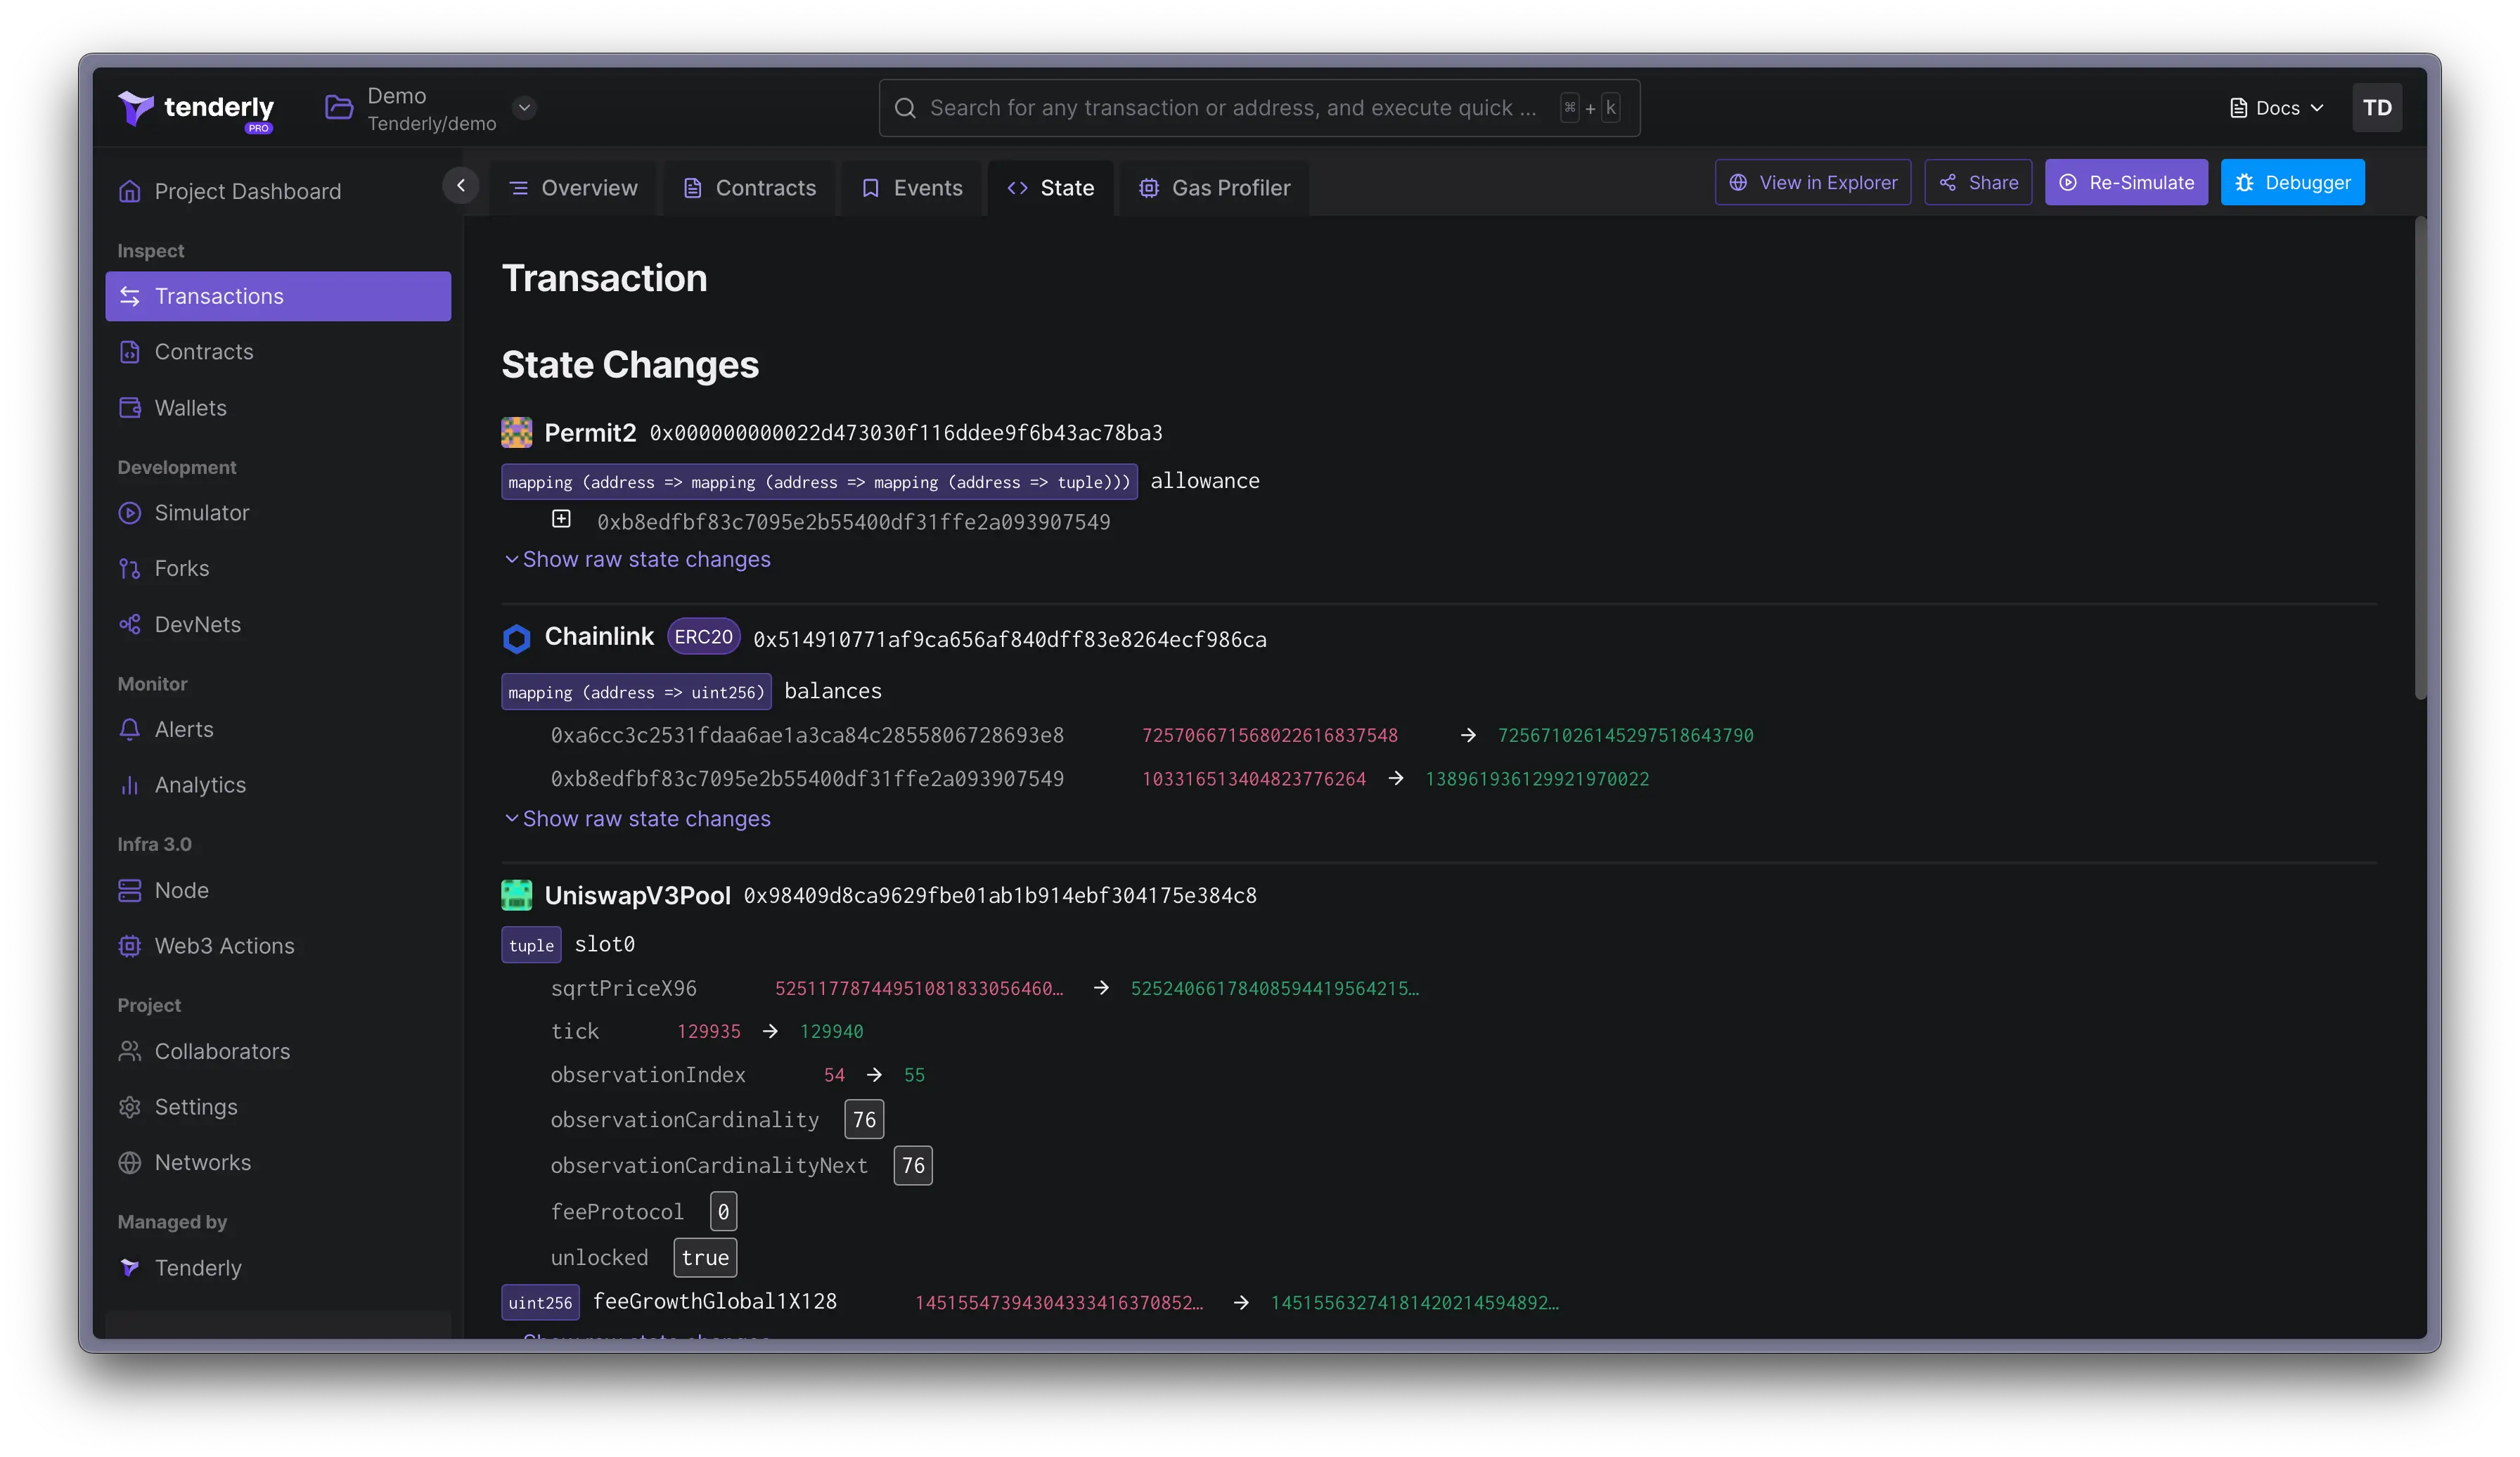The image size is (2520, 1457).
Task: Click the Analytics bar chart icon
Action: tap(130, 785)
